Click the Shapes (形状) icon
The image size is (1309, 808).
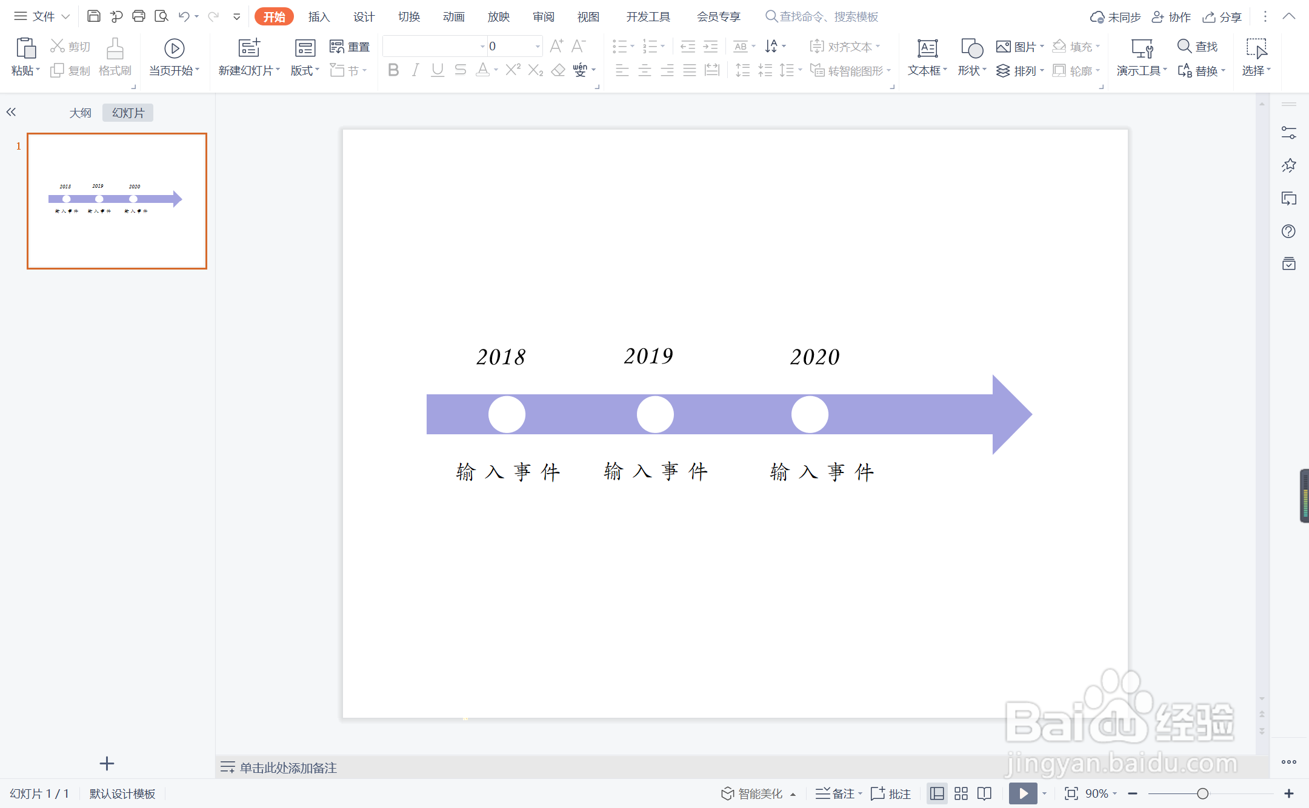coord(971,48)
